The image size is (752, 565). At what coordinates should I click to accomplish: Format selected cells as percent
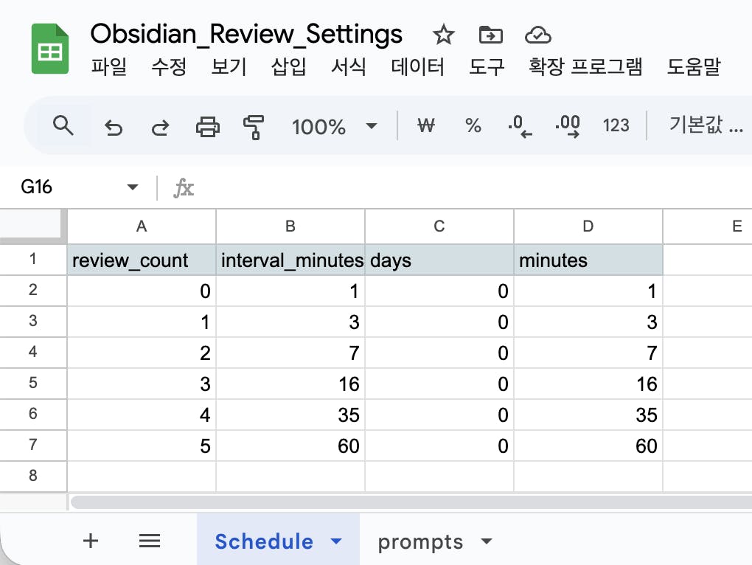(x=473, y=125)
